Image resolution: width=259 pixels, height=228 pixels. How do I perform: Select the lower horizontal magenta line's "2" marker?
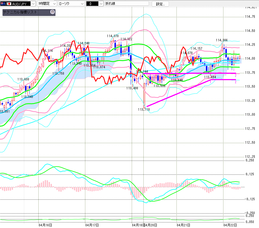pos(236,82)
